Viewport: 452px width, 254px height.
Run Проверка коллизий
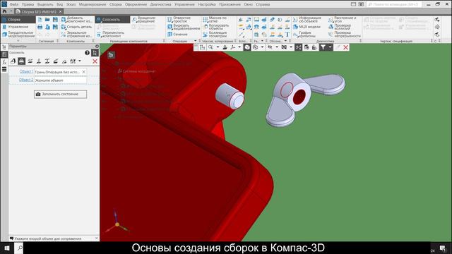tap(340, 27)
